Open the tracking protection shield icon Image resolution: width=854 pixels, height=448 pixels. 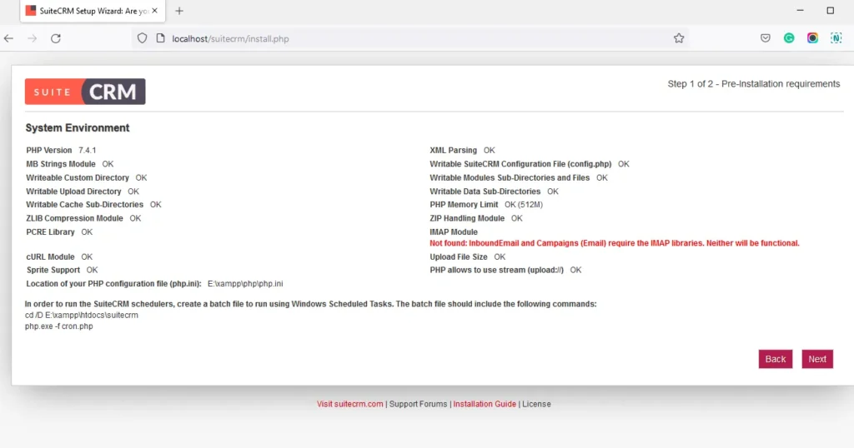tap(143, 38)
